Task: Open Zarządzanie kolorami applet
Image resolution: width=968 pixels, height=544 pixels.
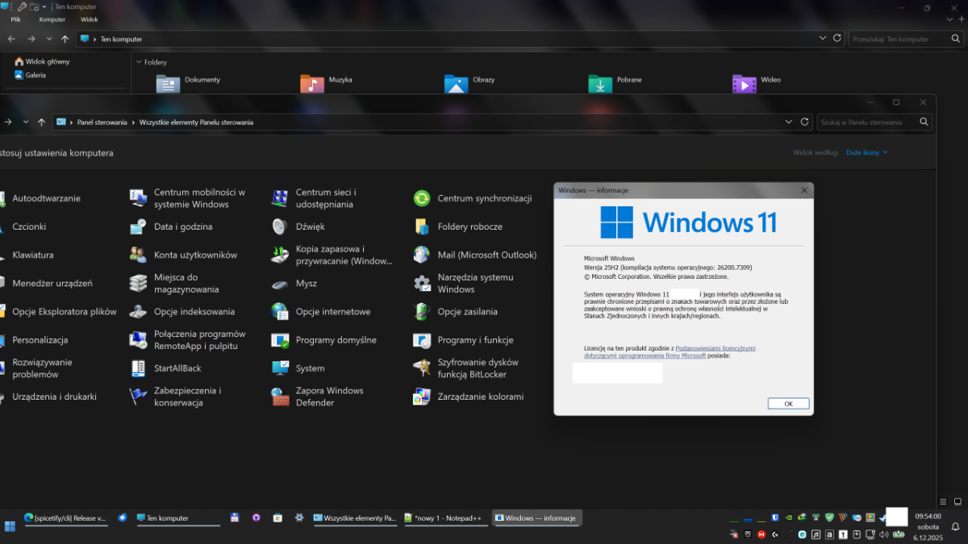Action: click(480, 397)
